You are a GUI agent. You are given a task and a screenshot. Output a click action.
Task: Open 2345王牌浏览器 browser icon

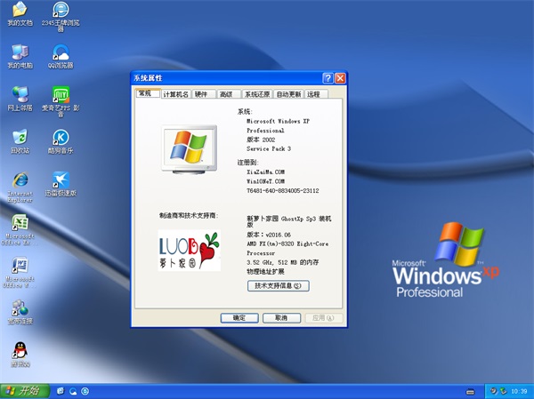(61, 12)
